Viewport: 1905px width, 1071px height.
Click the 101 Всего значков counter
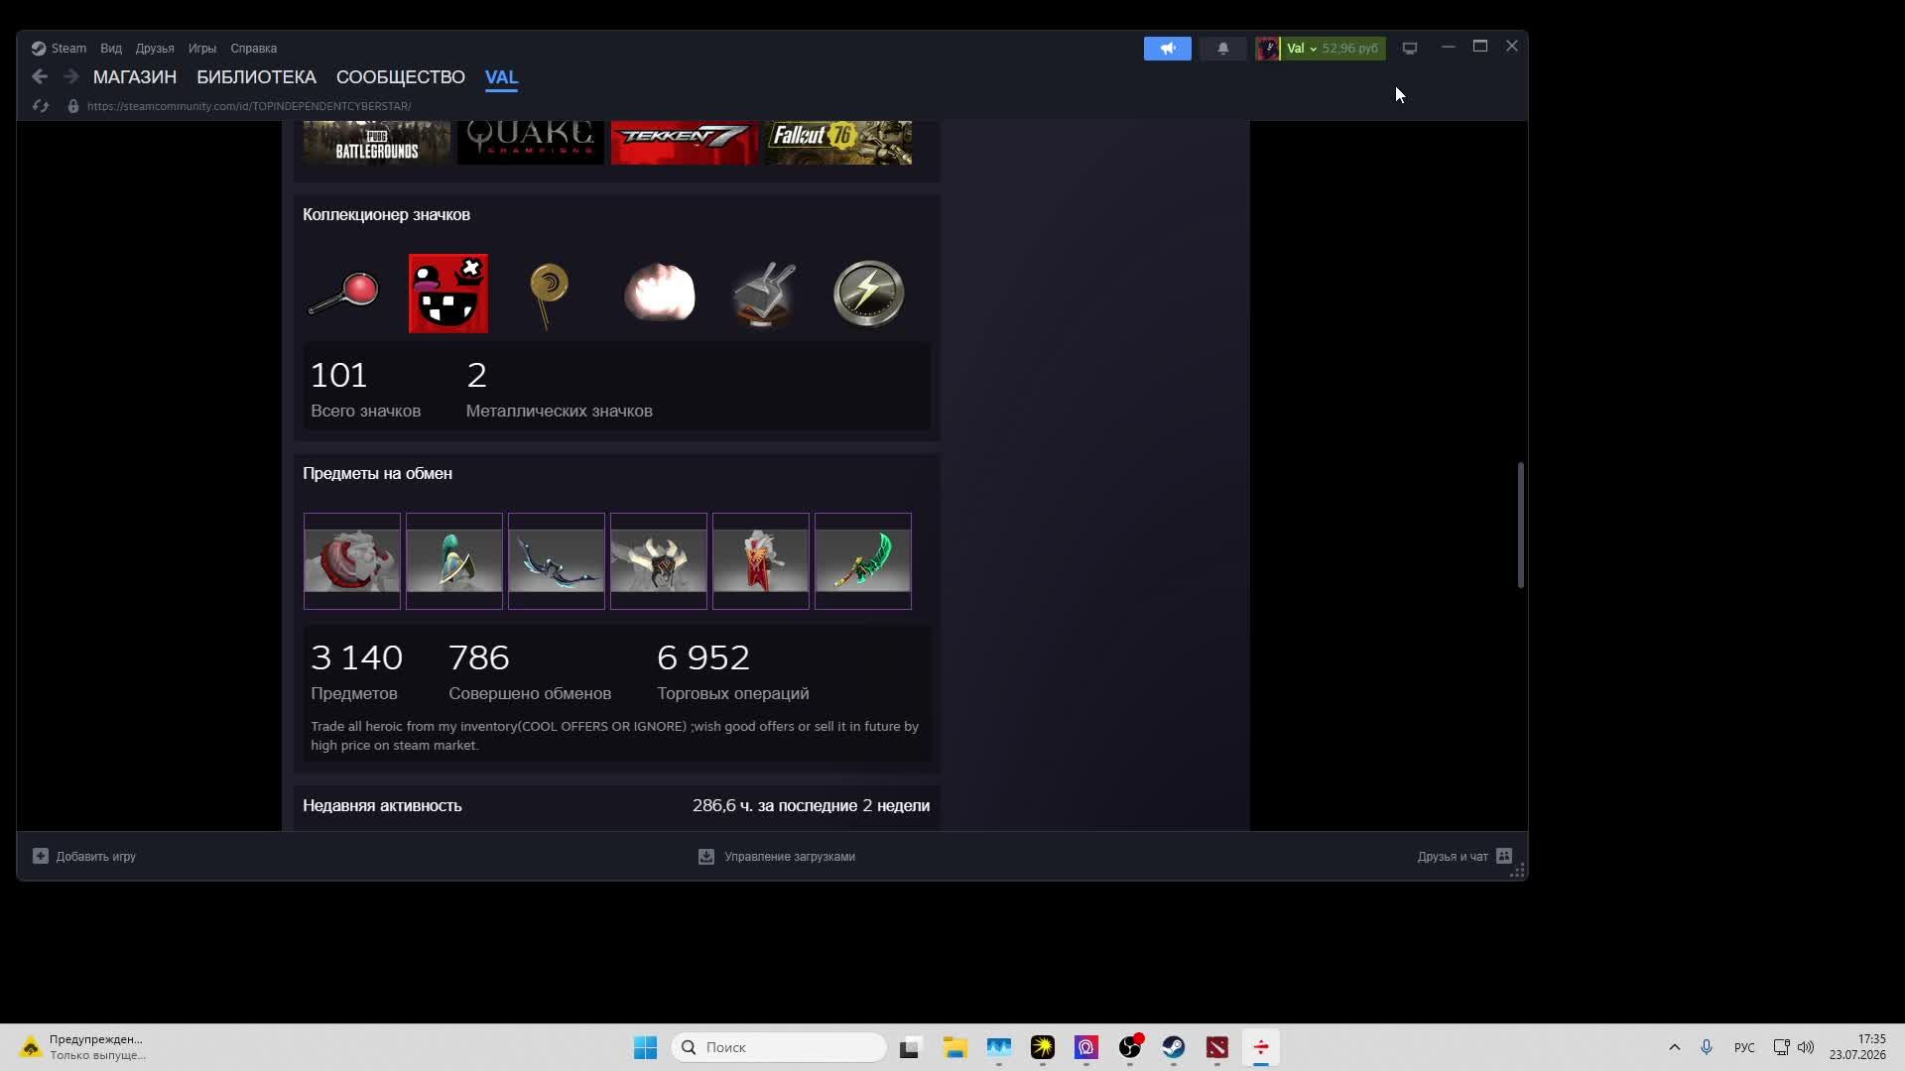pyautogui.click(x=365, y=389)
